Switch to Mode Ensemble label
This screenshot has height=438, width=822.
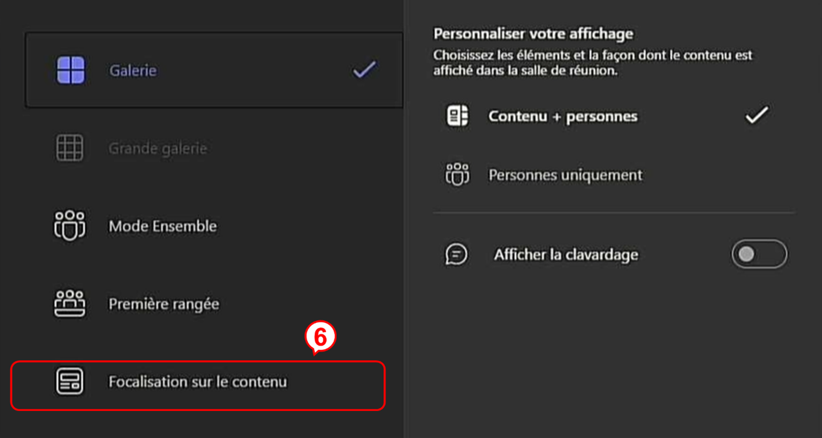point(163,226)
